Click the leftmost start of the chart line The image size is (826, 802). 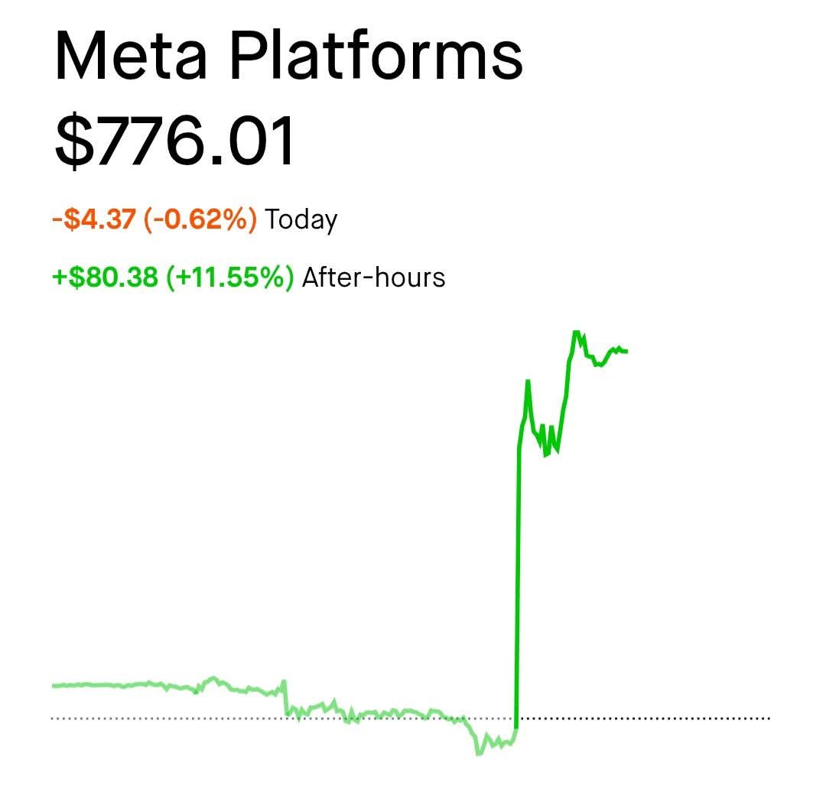point(54,686)
